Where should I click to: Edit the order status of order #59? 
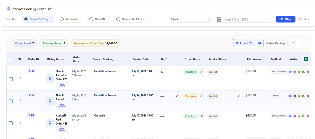(x=201, y=116)
